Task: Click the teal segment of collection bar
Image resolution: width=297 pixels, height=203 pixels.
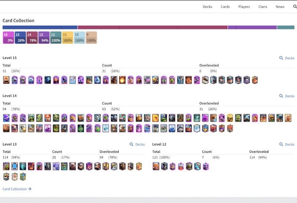Action: (286, 27)
